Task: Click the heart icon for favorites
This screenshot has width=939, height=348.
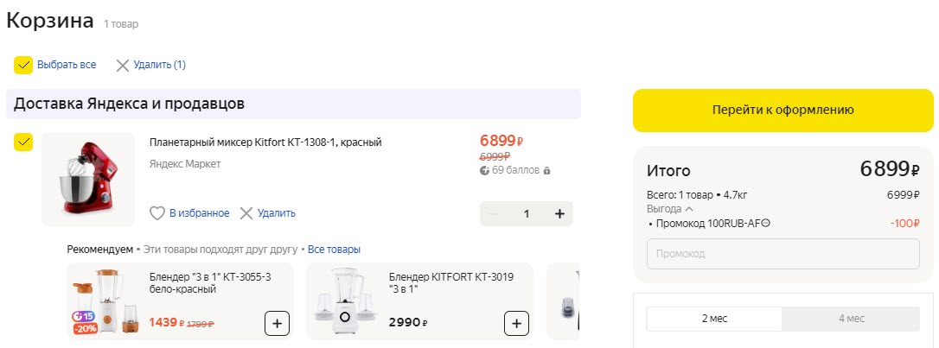Action: [157, 213]
